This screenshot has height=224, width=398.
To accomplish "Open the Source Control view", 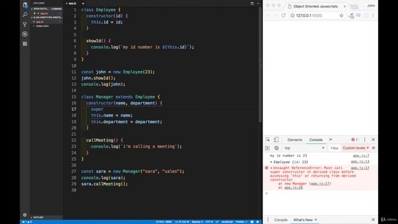I will 25,24.
